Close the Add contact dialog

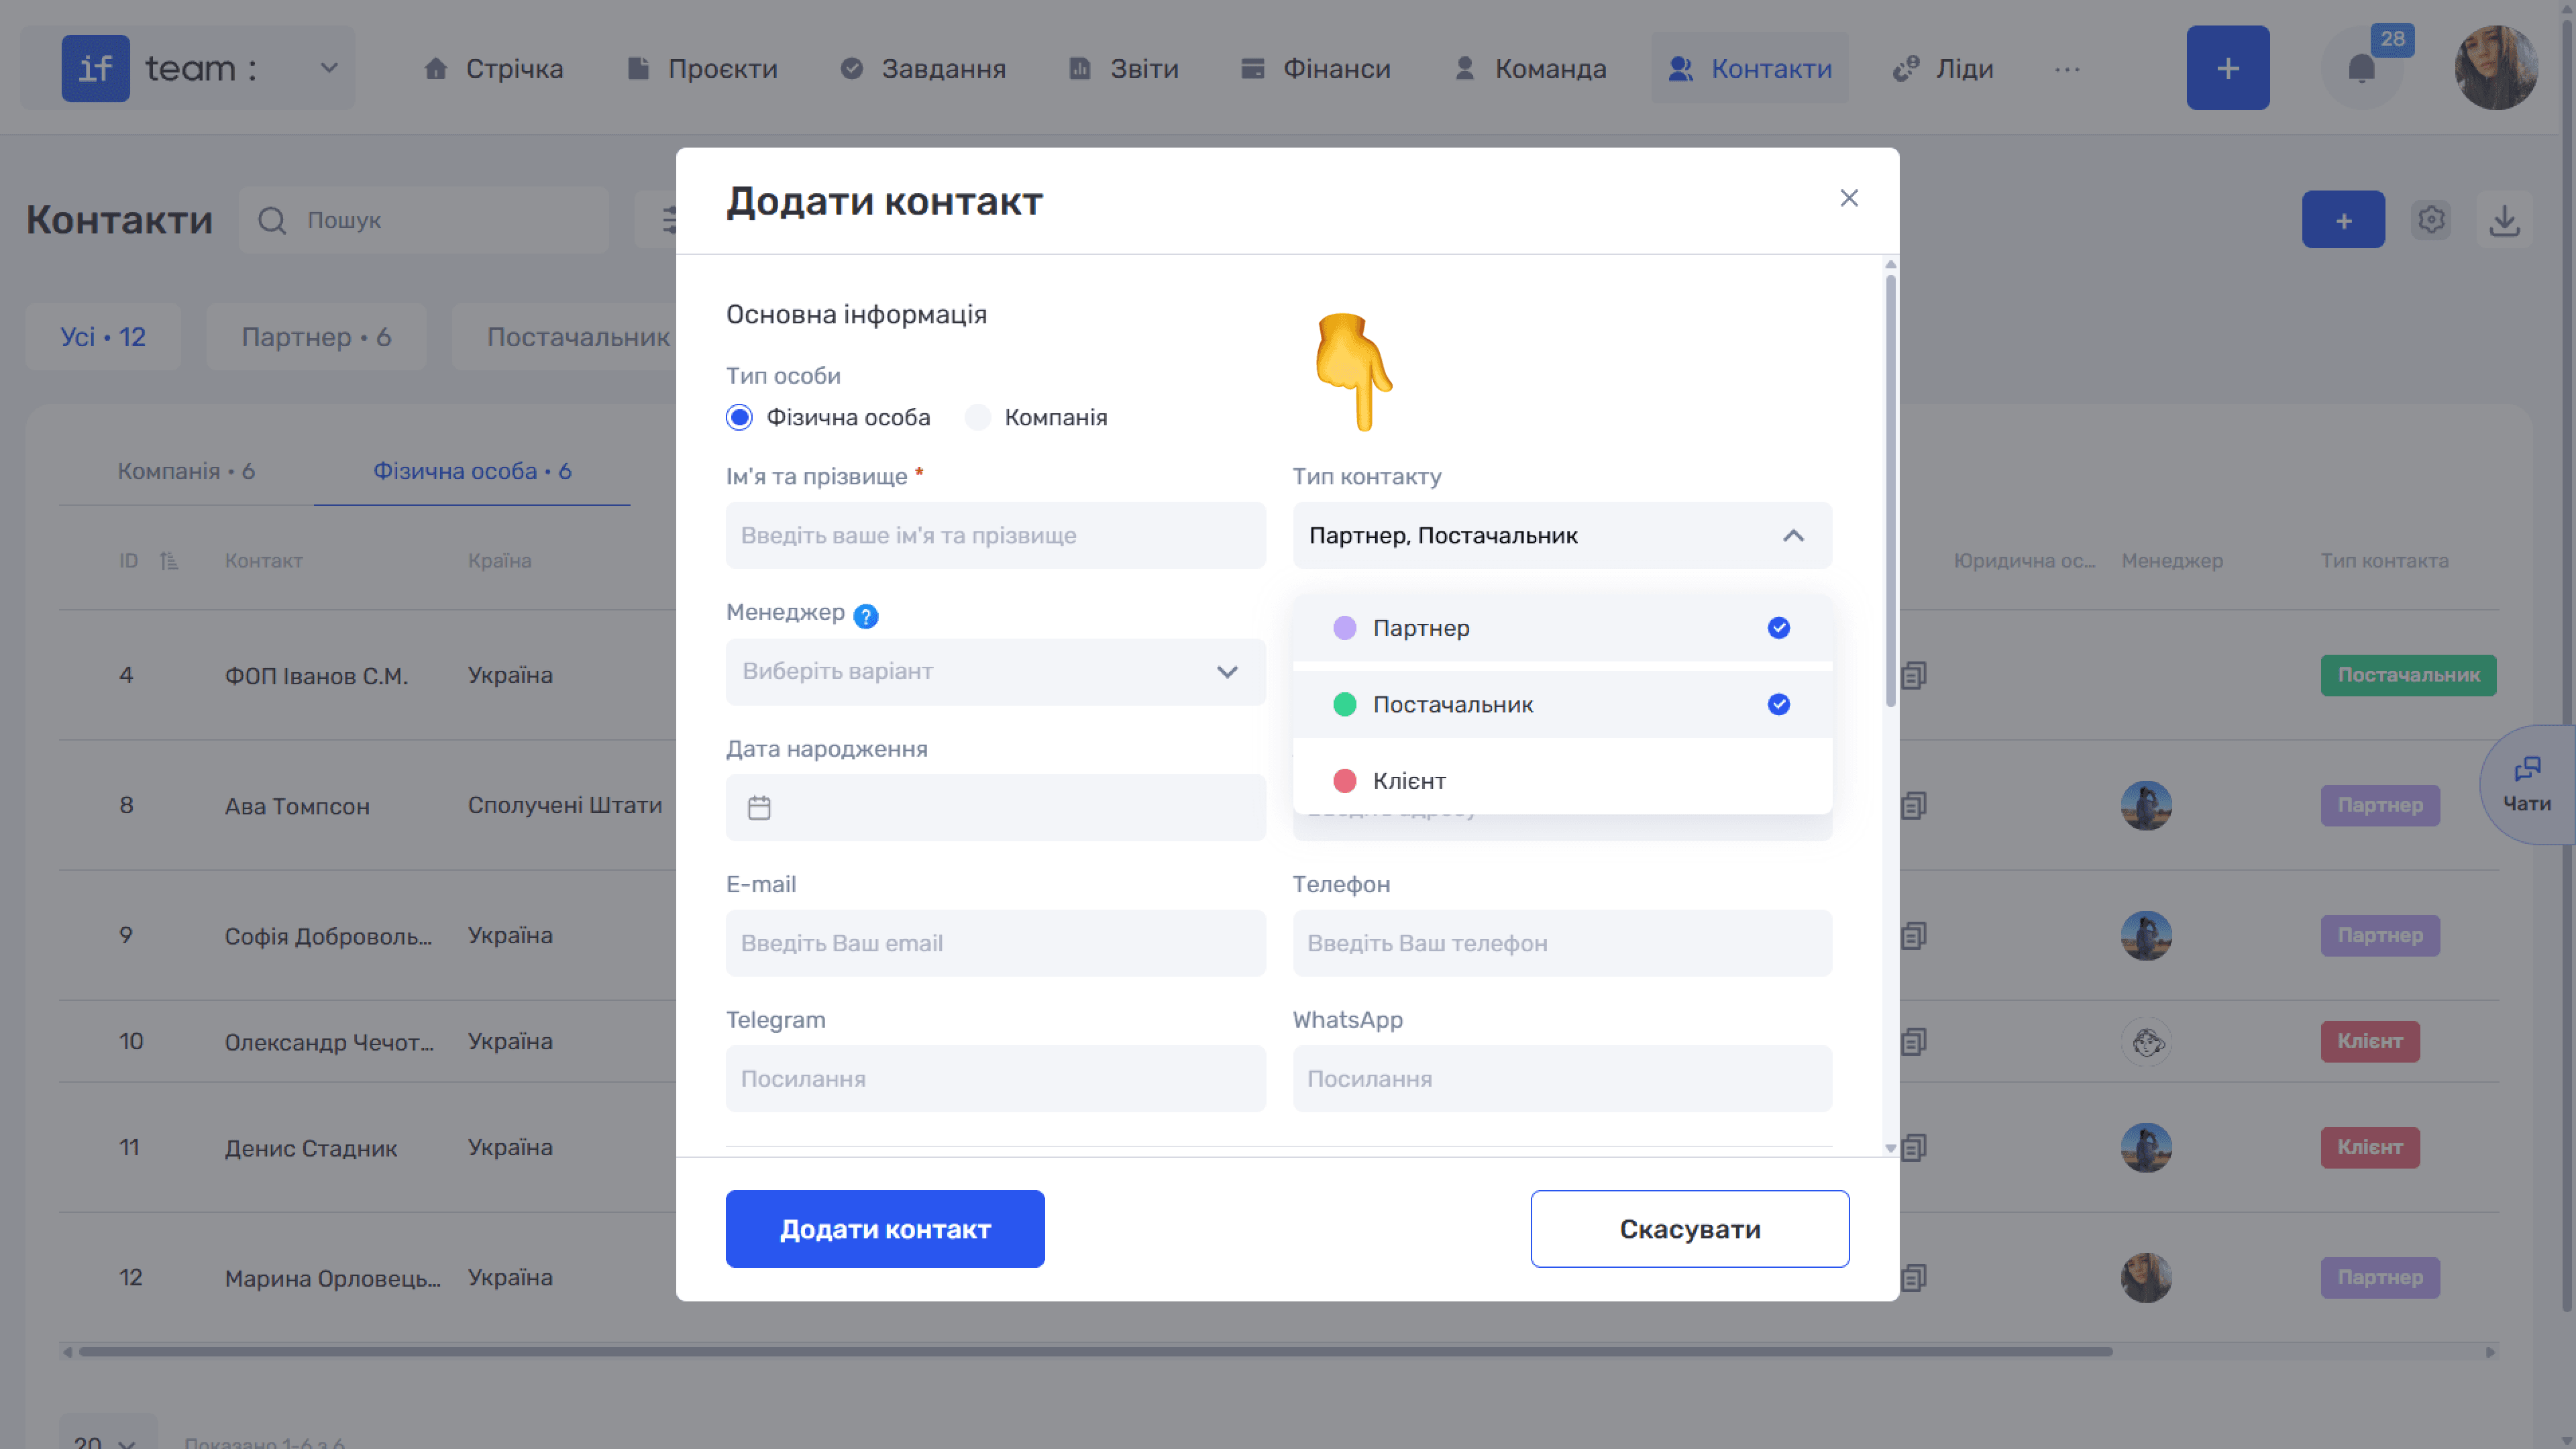click(1849, 198)
